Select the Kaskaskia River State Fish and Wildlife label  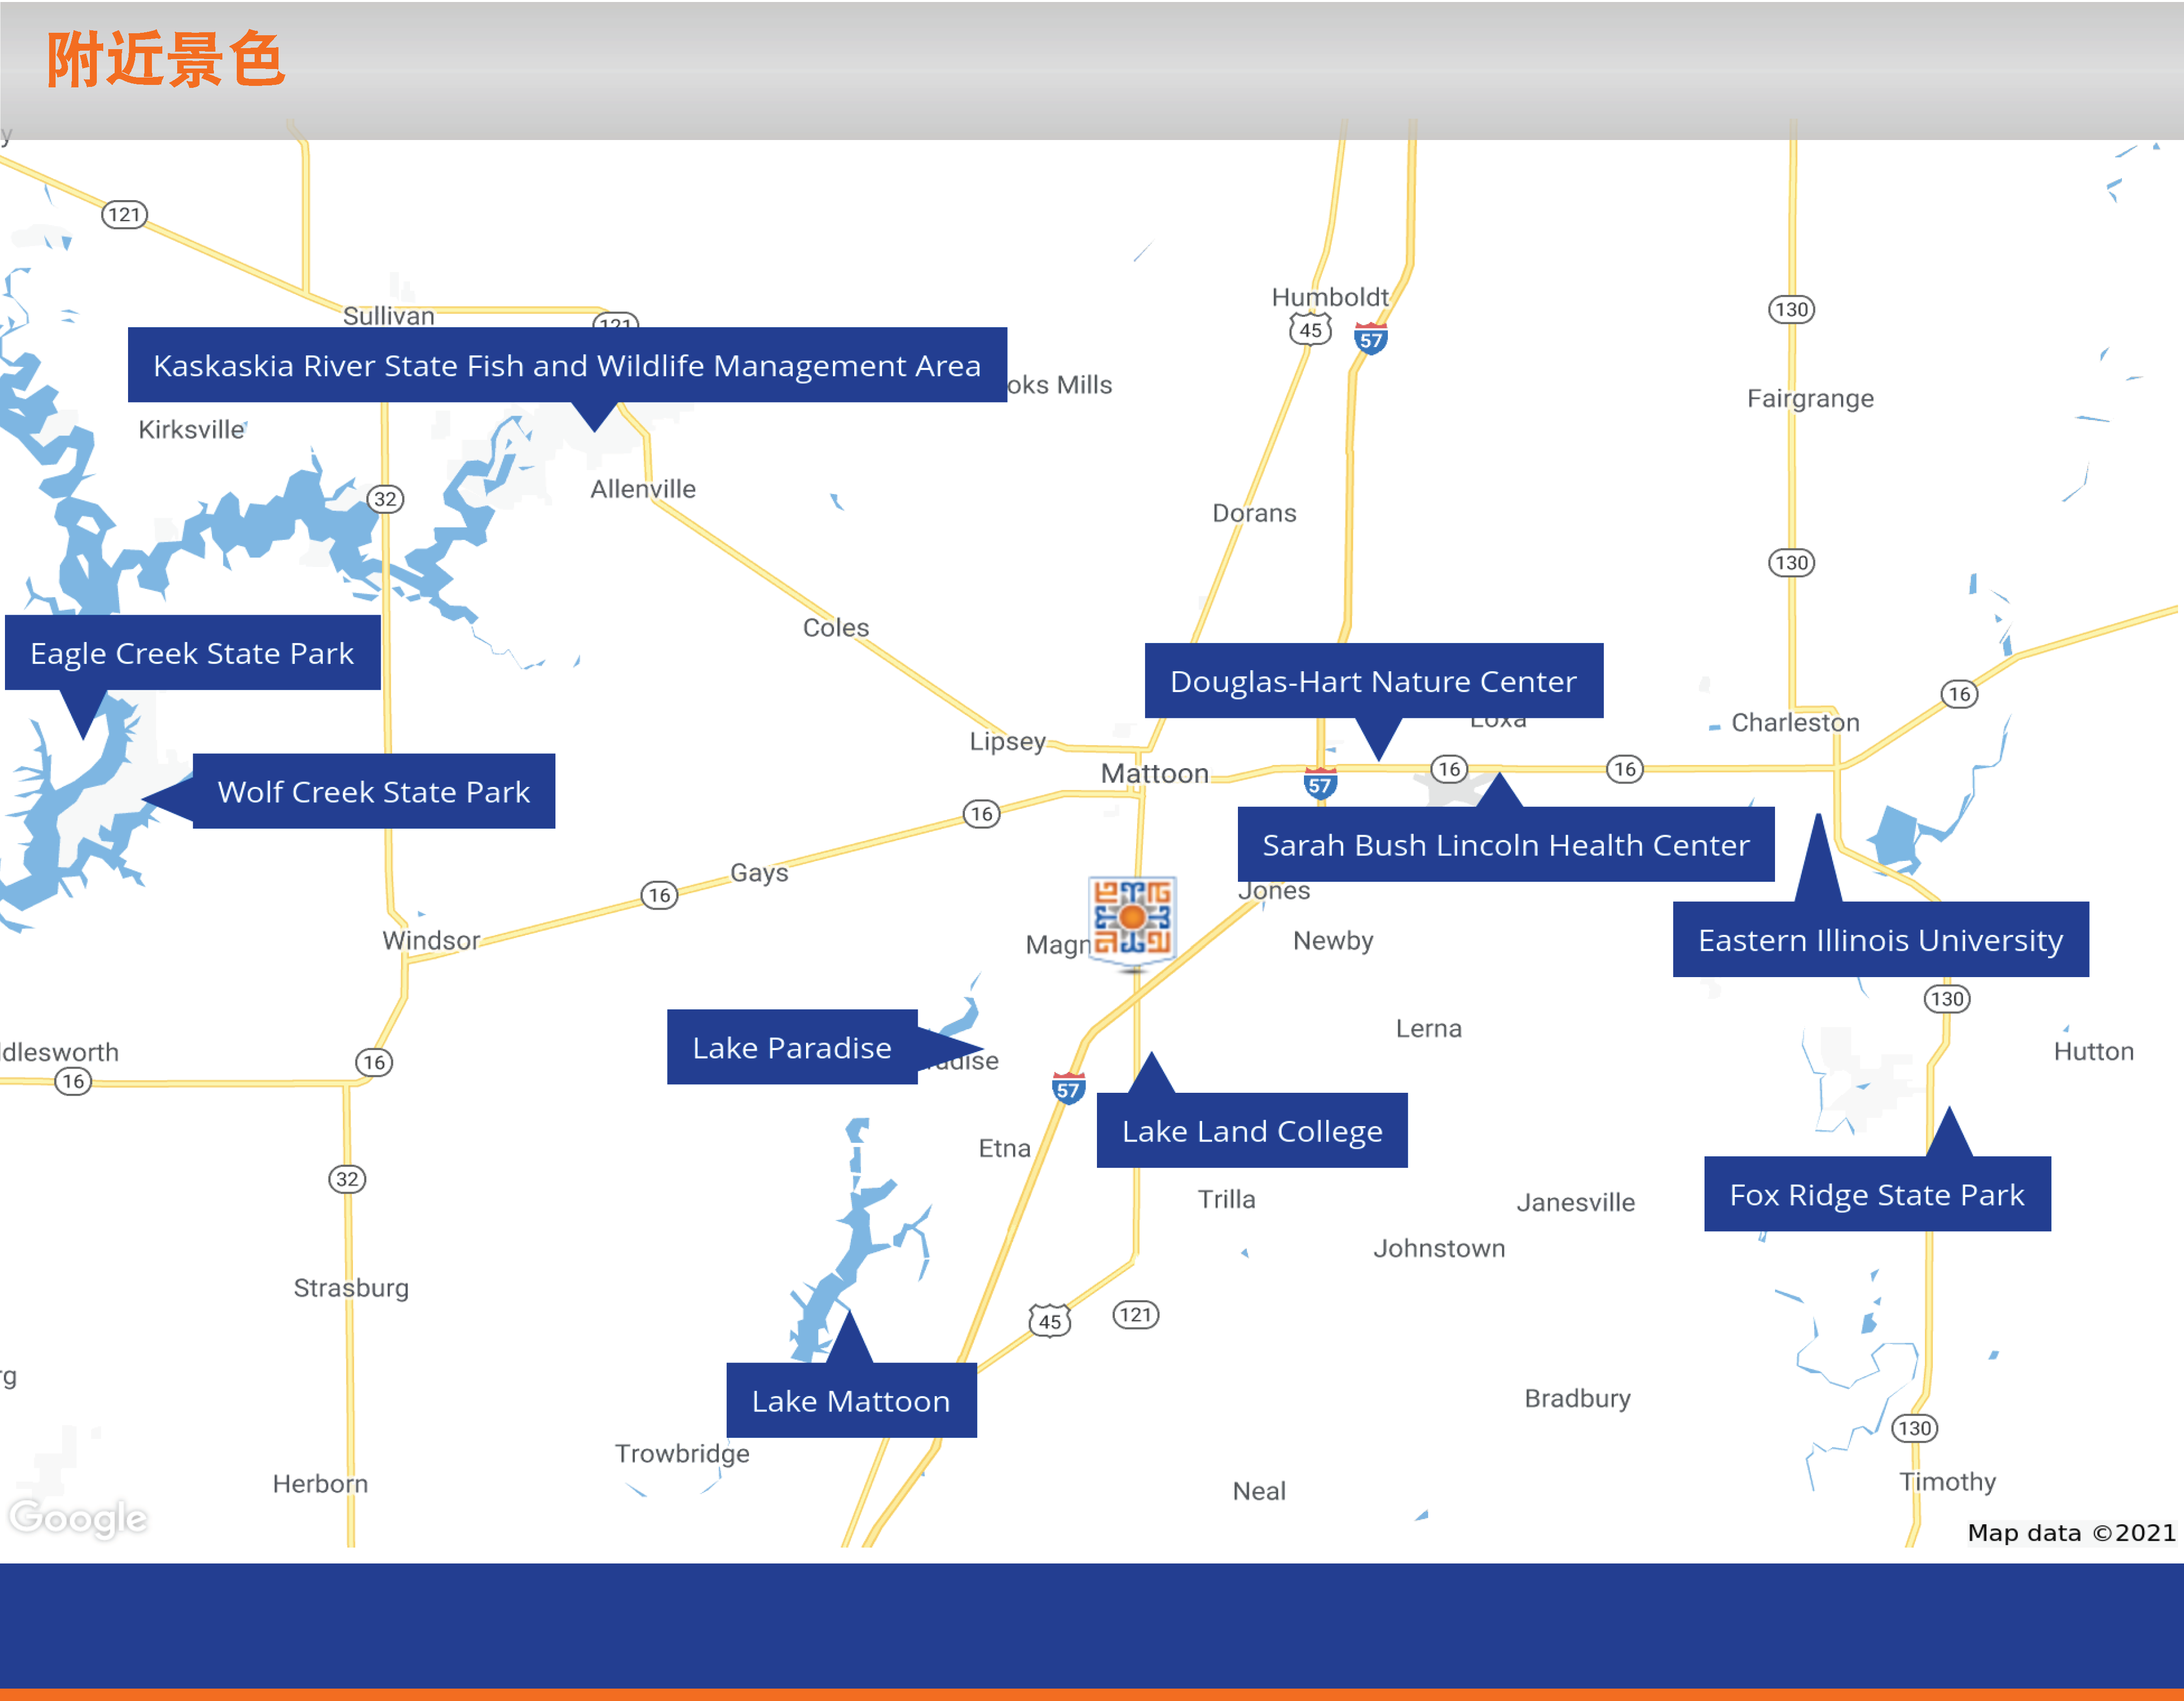pyautogui.click(x=567, y=365)
